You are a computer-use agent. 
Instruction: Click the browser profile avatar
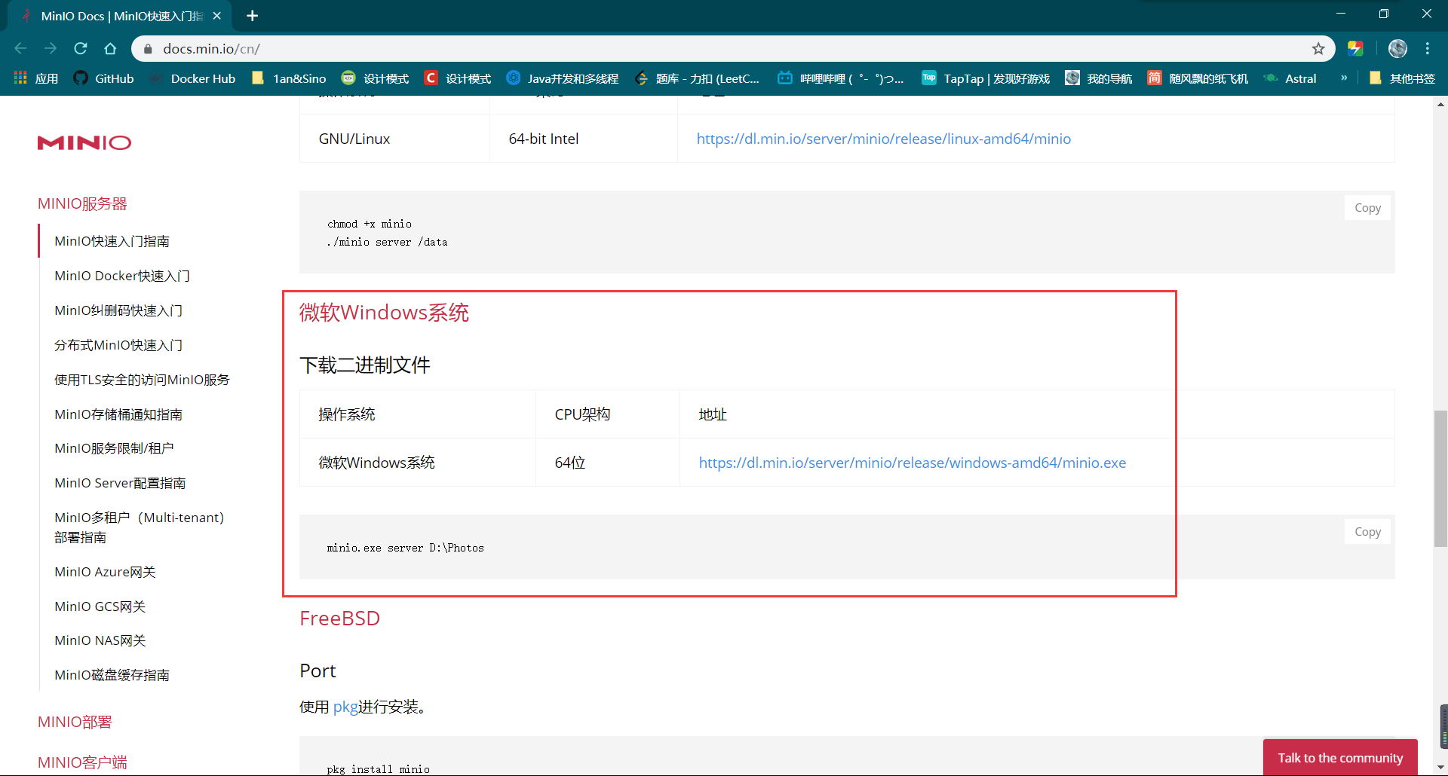click(1397, 48)
